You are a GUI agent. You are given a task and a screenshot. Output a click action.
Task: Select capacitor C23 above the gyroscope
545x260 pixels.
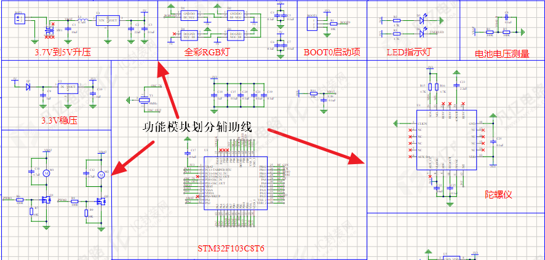(x=456, y=85)
